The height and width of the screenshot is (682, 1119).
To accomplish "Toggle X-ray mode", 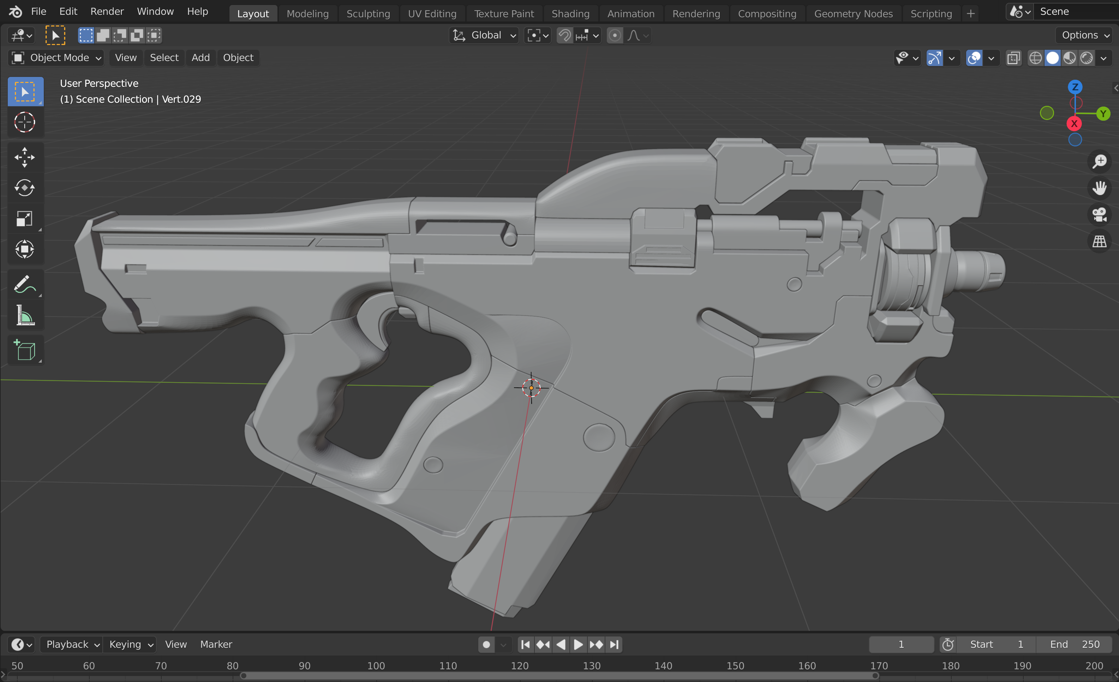I will click(1014, 58).
